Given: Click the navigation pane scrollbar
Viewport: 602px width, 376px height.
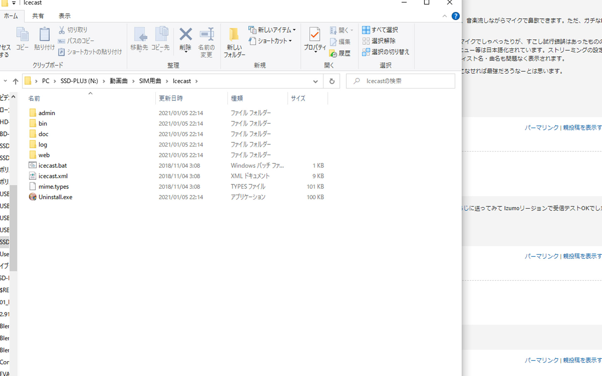Looking at the screenshot, I should (13, 227).
